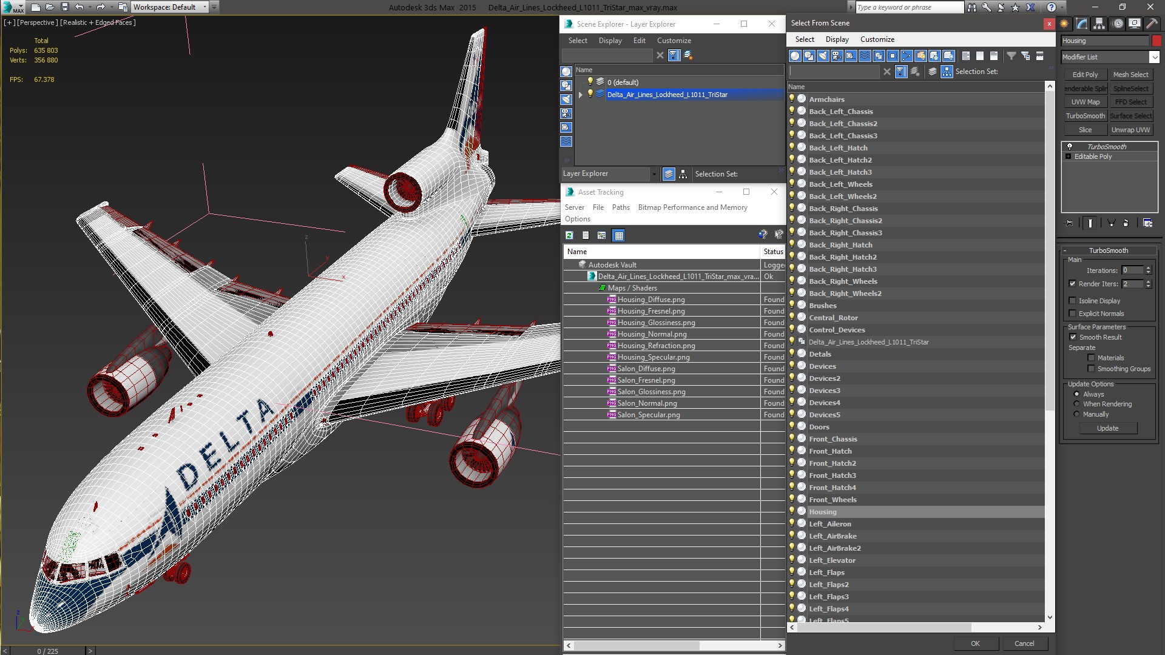1165x655 pixels.
Task: Open Display menu in Select From Scene
Action: tap(837, 39)
